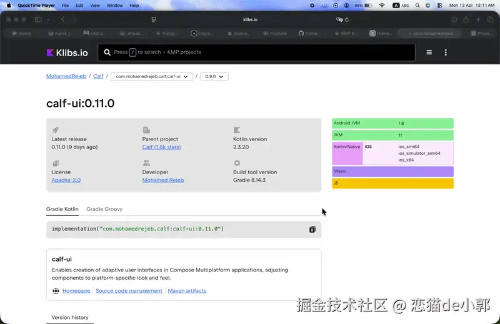500x324 pixels.
Task: Click the globe icon beside Homepage
Action: click(x=56, y=291)
